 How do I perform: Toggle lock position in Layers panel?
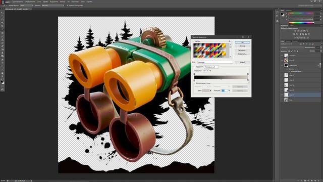295,51
